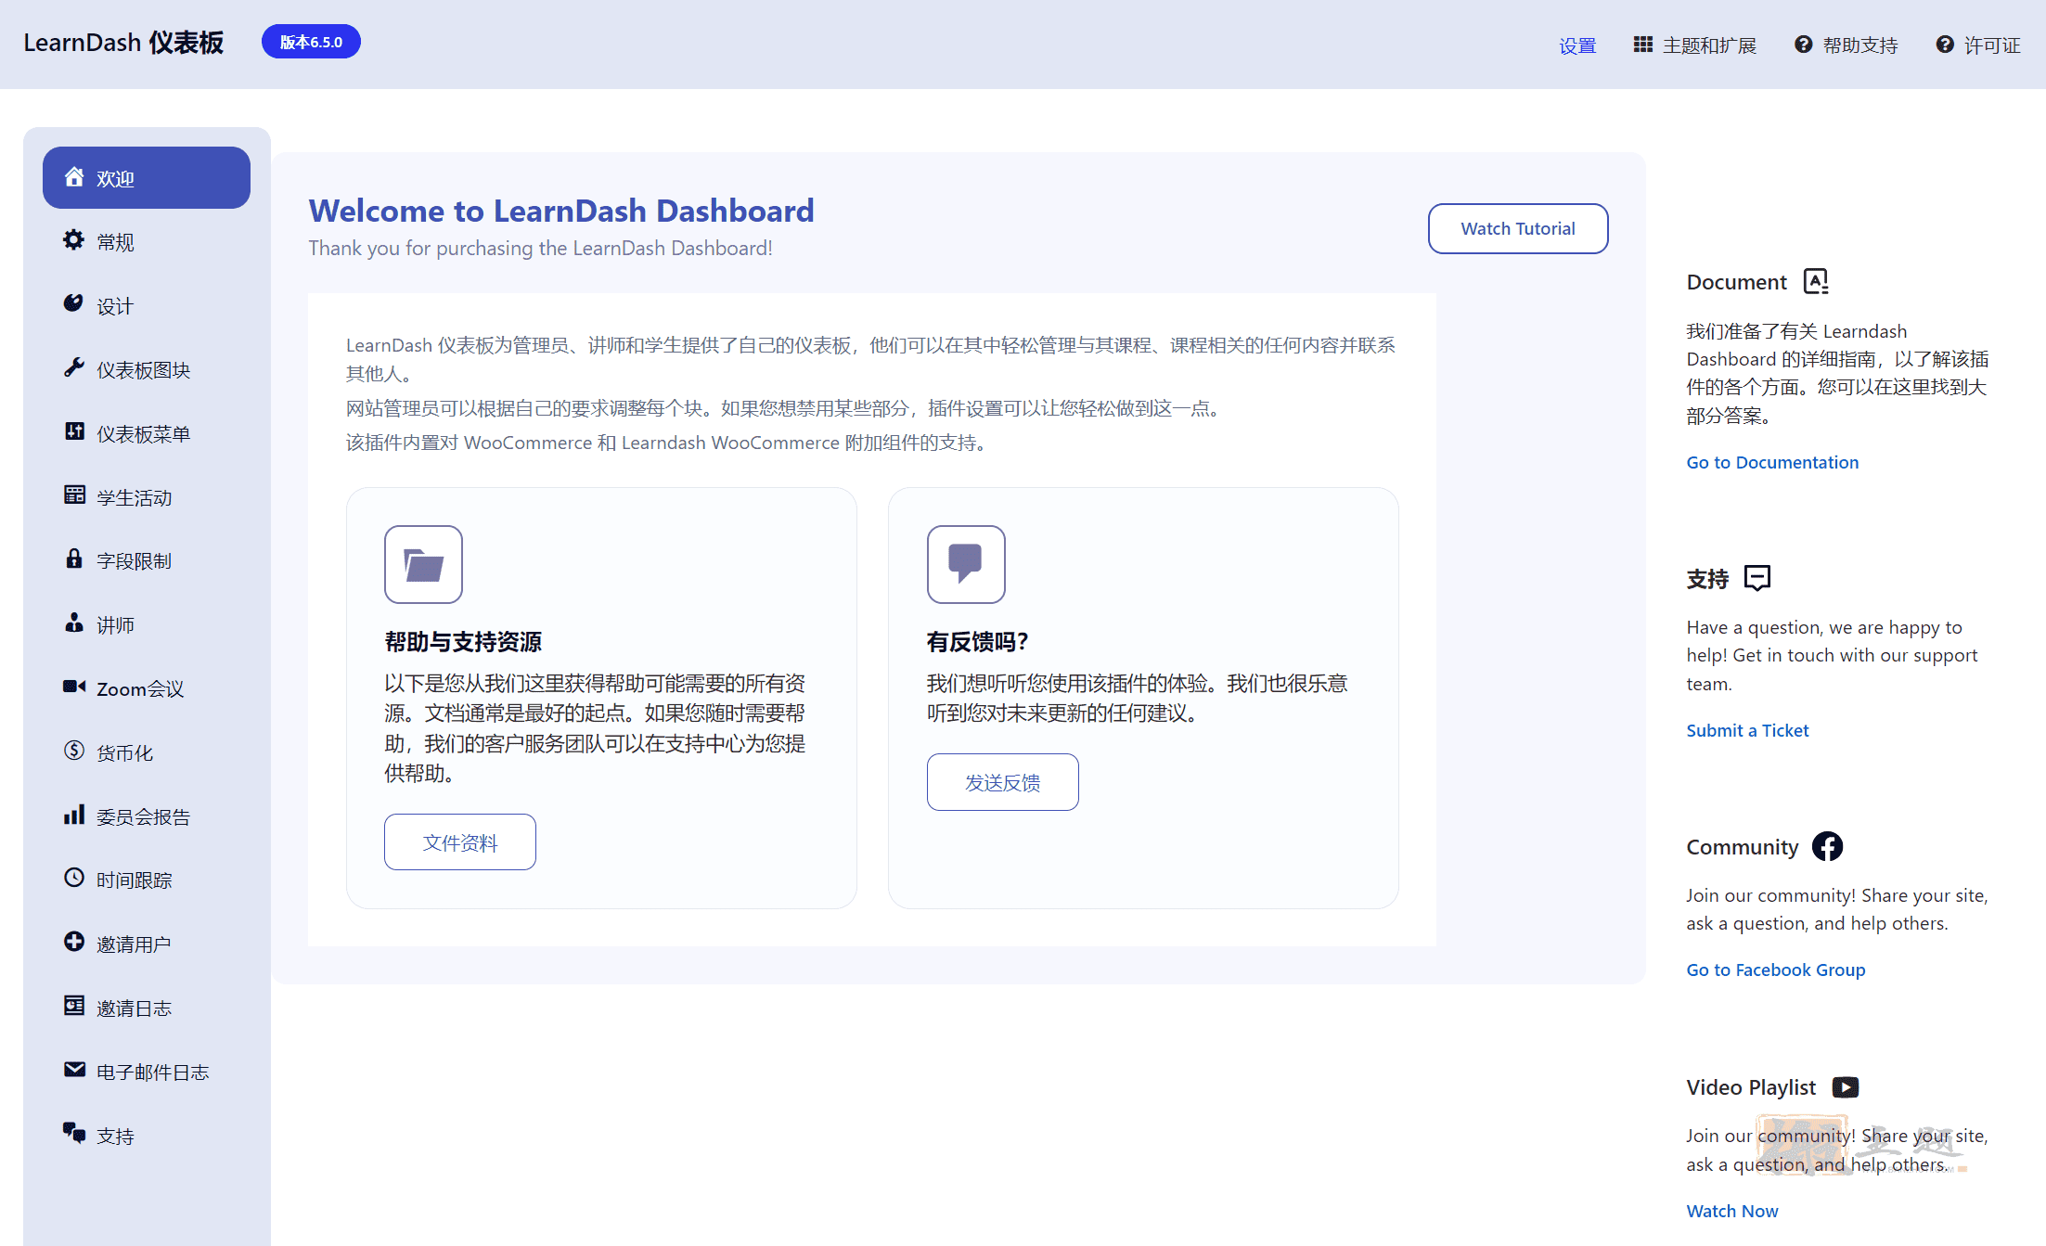The height and width of the screenshot is (1246, 2046).
Task: Click the wrench icon beside 仪表板图块
Action: pos(74,367)
